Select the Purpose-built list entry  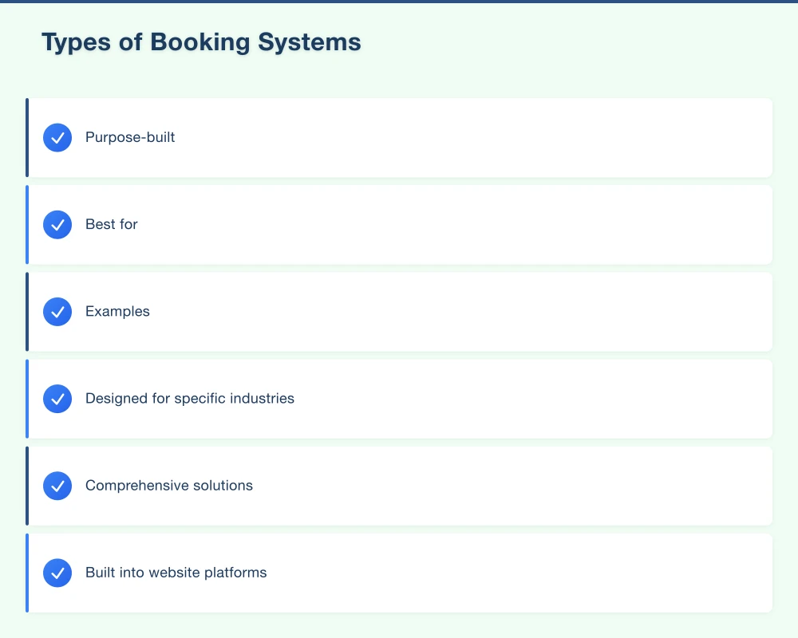tap(399, 137)
